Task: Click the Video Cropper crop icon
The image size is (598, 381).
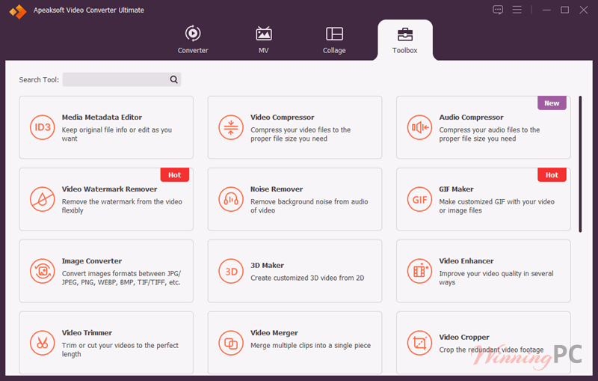Action: [x=419, y=343]
